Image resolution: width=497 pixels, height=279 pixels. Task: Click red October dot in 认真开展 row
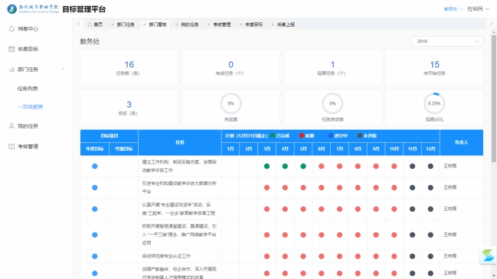pos(394,209)
